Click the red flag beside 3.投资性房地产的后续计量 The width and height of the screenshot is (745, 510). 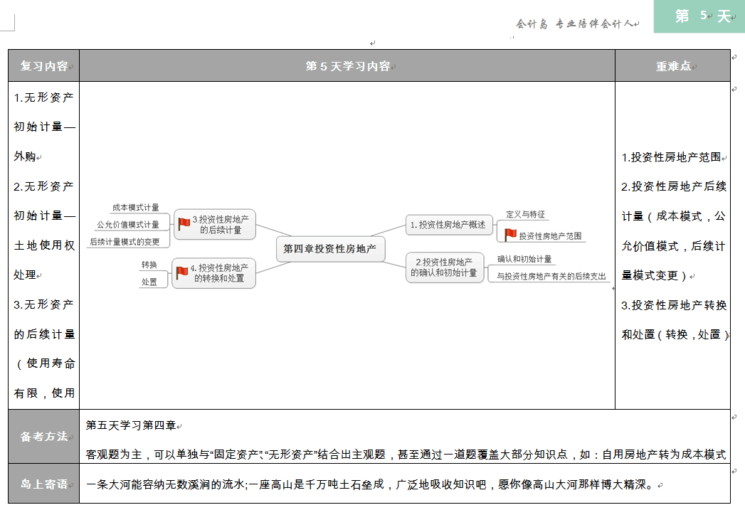tap(184, 223)
